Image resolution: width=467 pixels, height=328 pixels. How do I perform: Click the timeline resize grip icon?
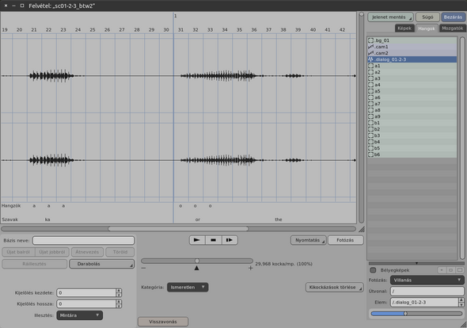coord(362,229)
